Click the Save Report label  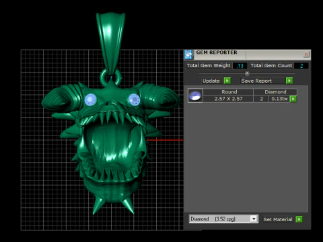click(x=256, y=81)
